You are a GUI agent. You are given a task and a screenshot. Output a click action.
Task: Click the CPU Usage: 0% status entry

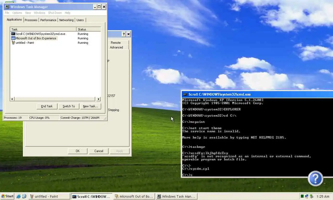point(44,118)
